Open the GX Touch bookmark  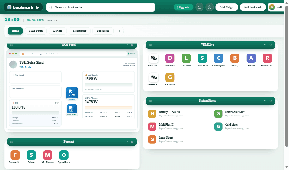[170, 77]
